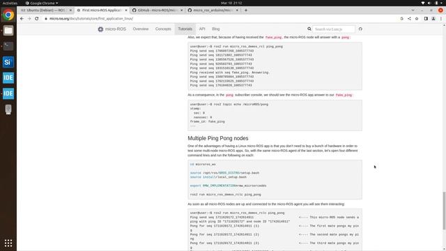
Task: Open tab search dropdown arrow
Action: 413,10
